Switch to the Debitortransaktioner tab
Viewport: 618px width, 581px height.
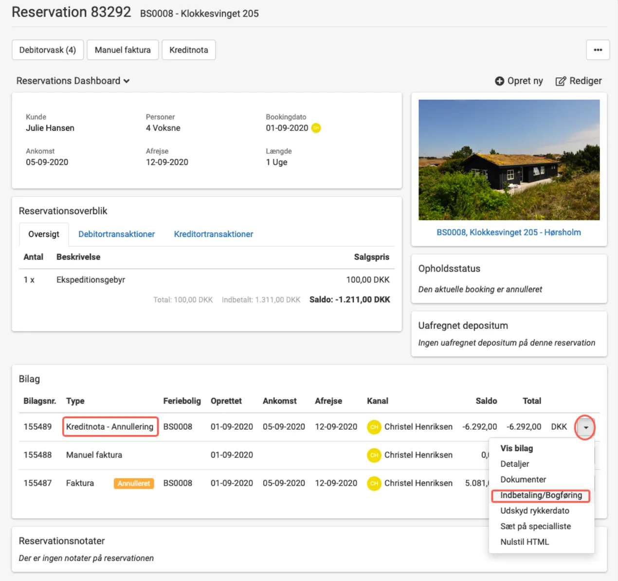tap(116, 234)
